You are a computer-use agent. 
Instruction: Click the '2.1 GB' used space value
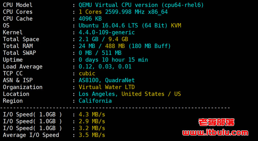pyautogui.click(x=88, y=39)
